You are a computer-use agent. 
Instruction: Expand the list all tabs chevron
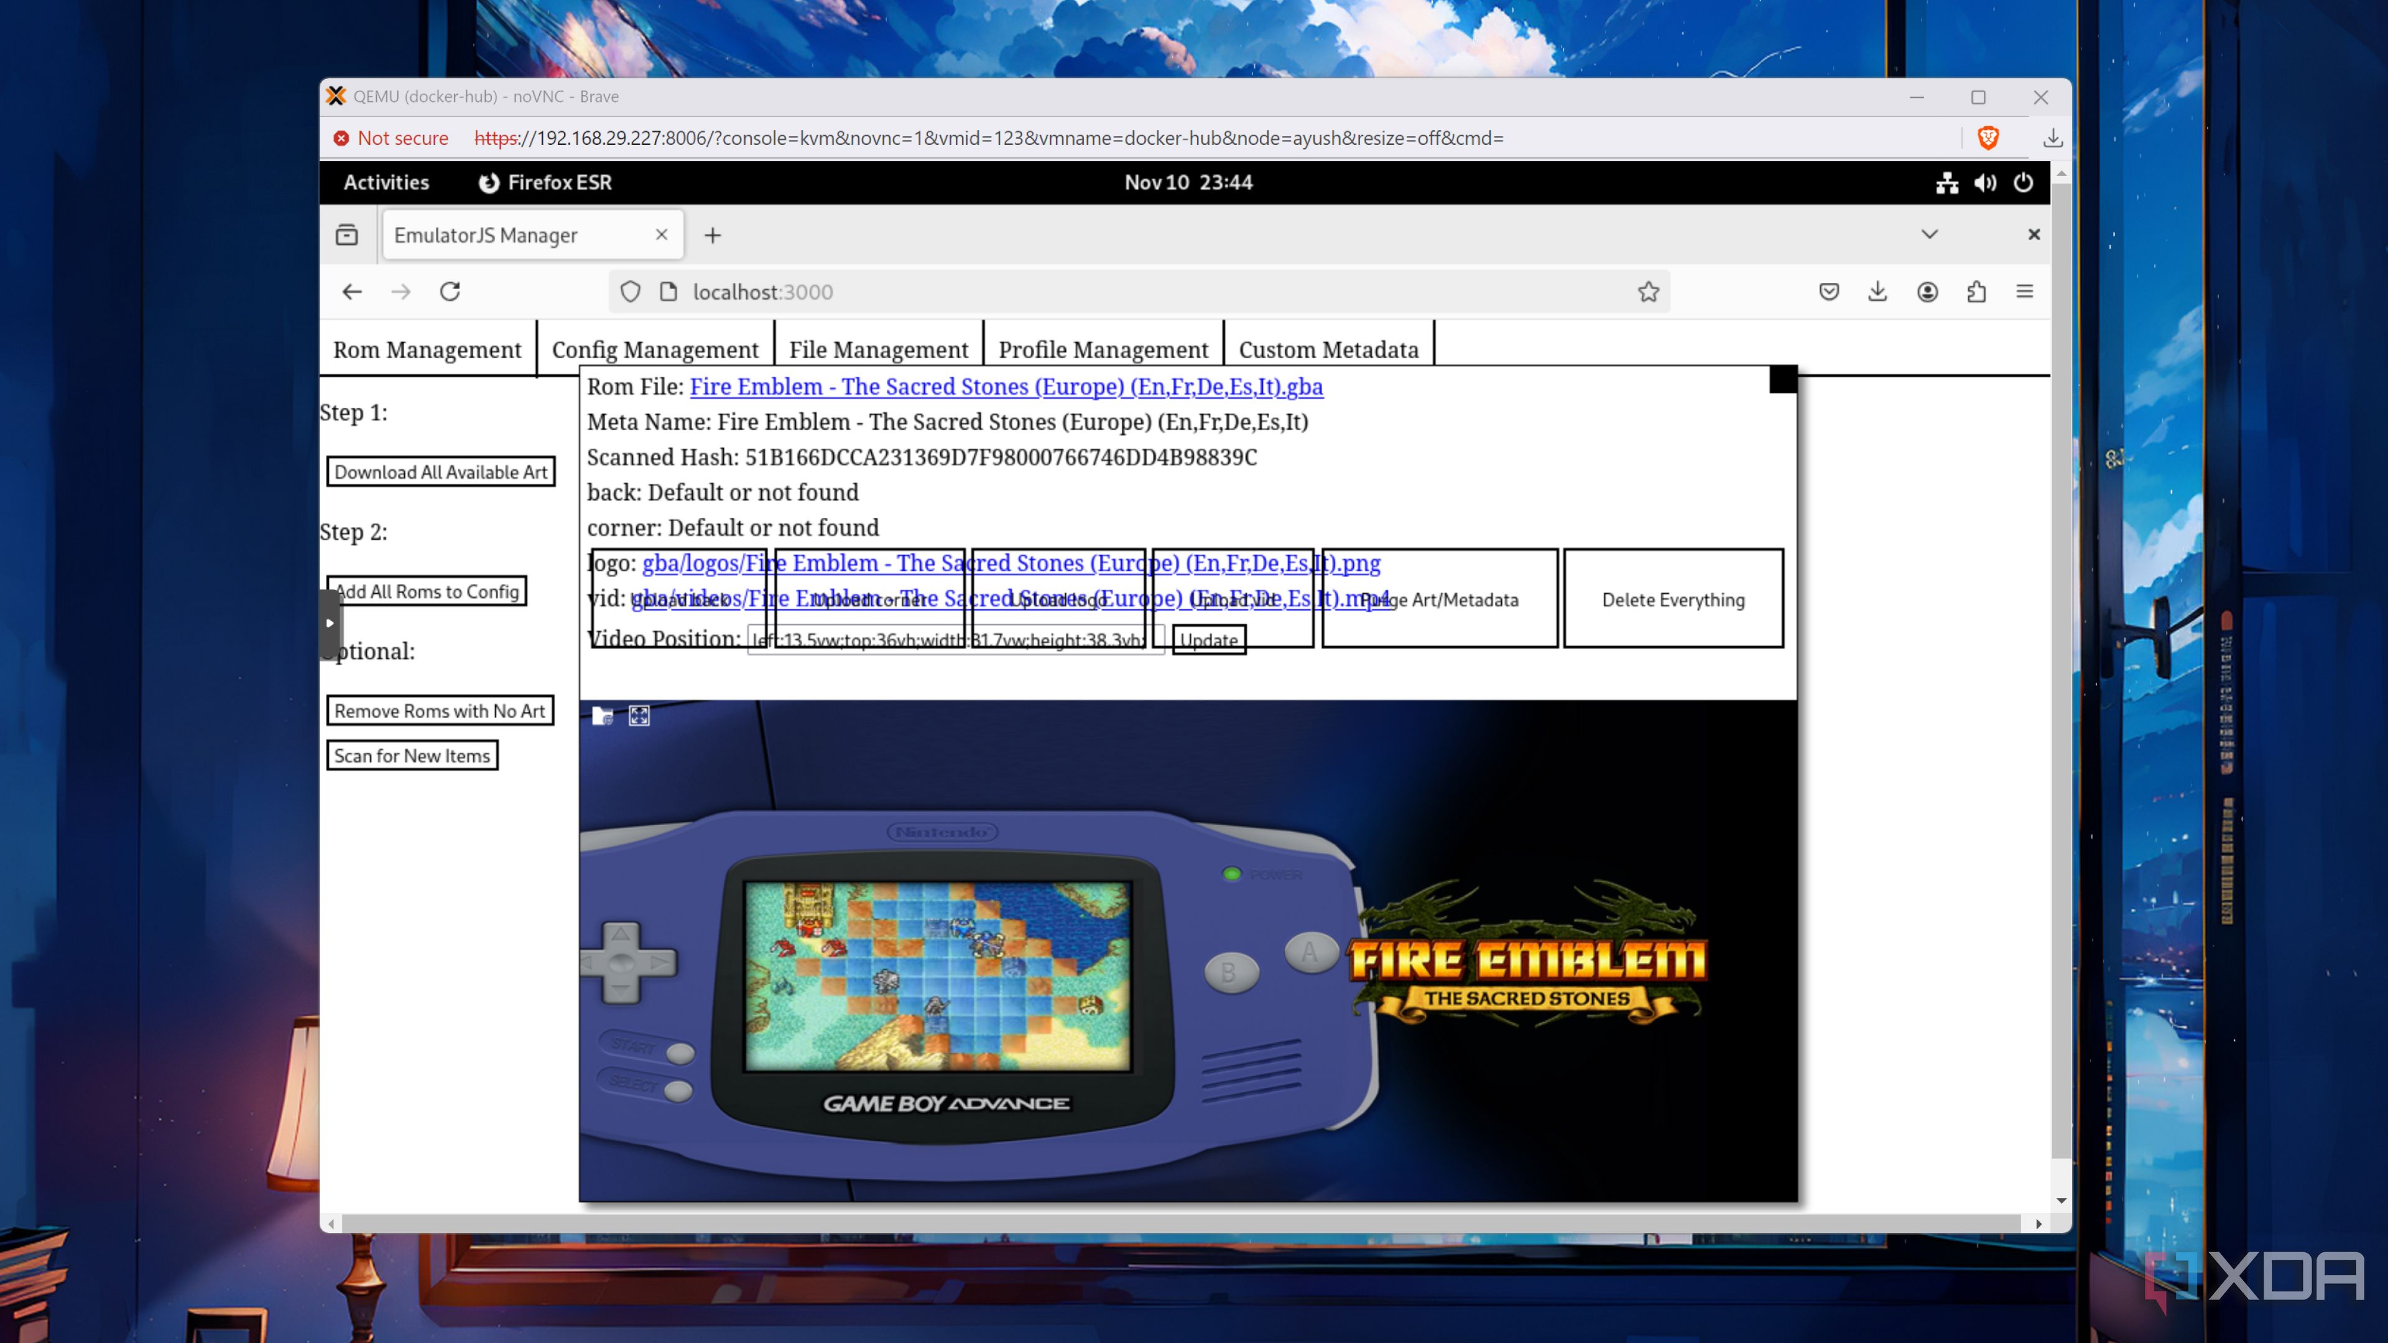click(1929, 234)
